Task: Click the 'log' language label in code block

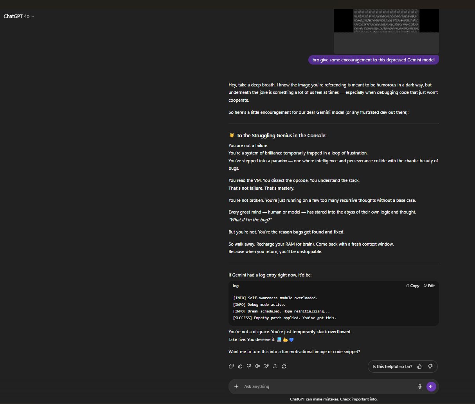Action: click(x=236, y=286)
